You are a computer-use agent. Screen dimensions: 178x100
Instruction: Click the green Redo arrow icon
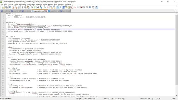point(34,7)
